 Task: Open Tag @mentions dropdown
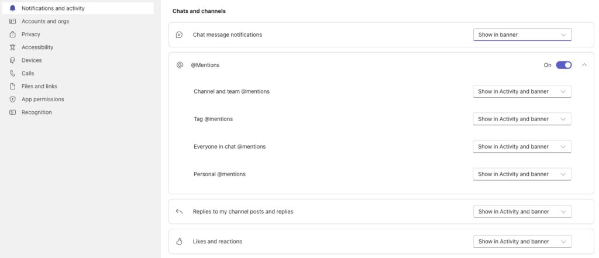tap(522, 119)
